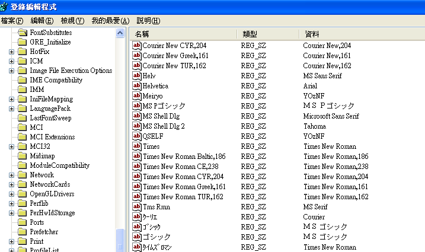The width and height of the screenshot is (425, 252).
Task: Open the 檢視(V) menu
Action: click(x=72, y=21)
